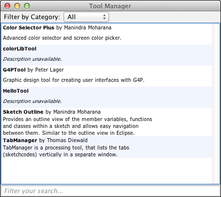
Task: Click TabManager description about sketchcodes
Action: 66,151
